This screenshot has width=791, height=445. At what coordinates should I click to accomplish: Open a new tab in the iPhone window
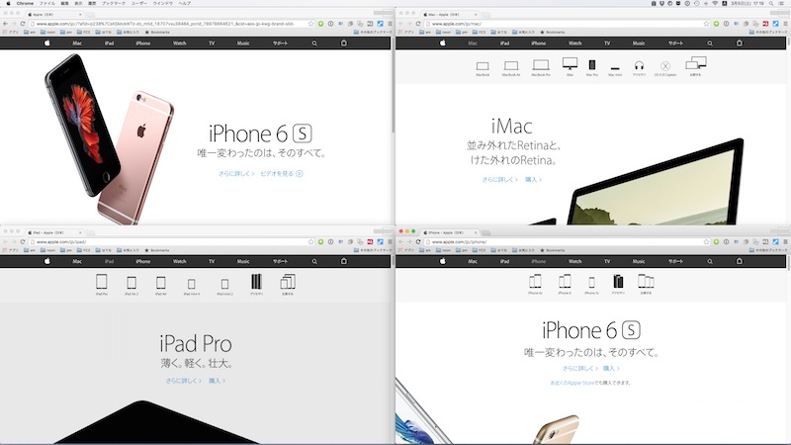click(x=486, y=233)
